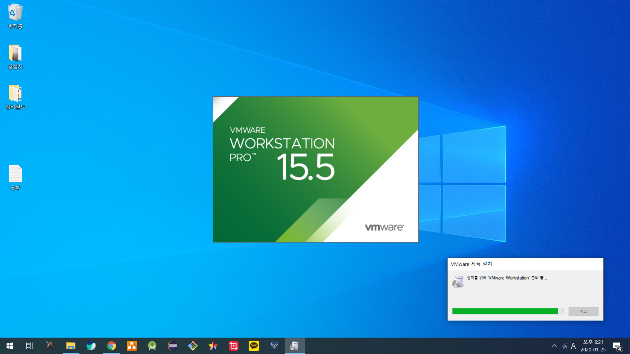Open Task View in taskbar
630x354 pixels.
[30, 346]
